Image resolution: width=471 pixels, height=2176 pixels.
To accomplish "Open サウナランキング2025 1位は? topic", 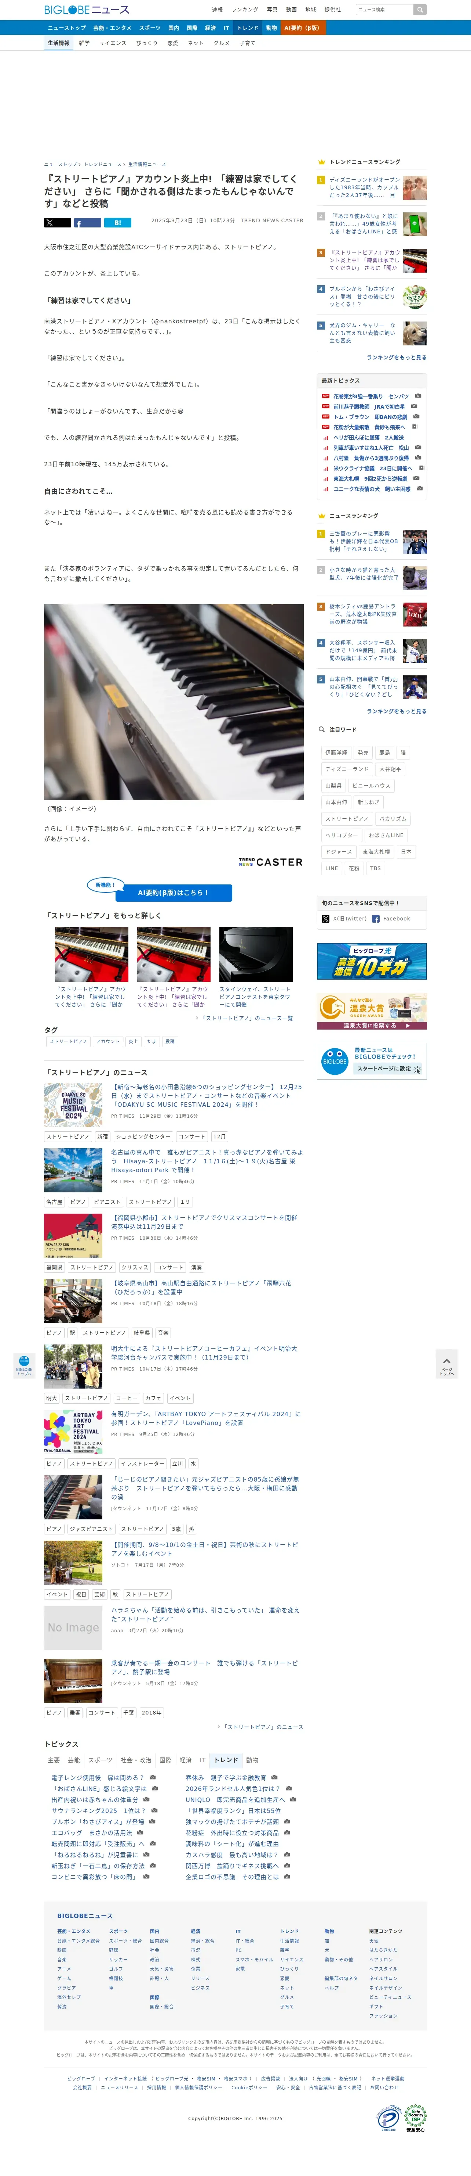I will [x=99, y=1810].
